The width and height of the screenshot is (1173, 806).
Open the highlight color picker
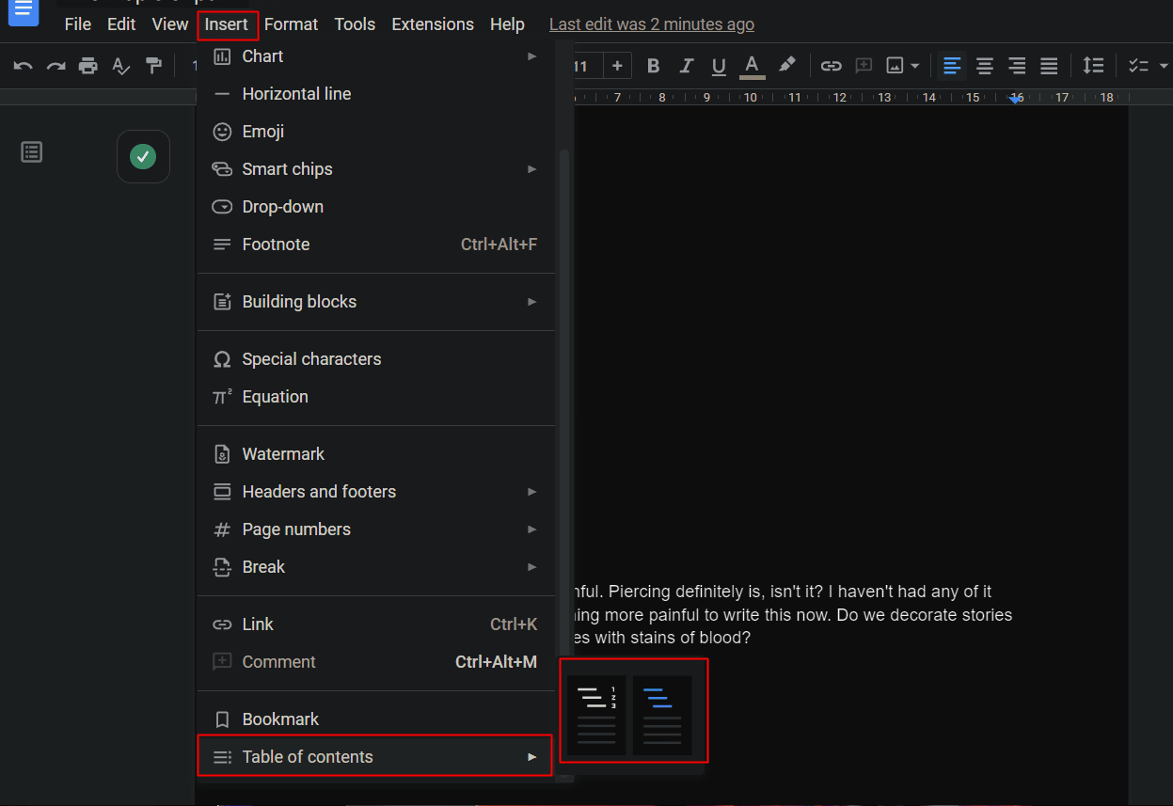(787, 66)
